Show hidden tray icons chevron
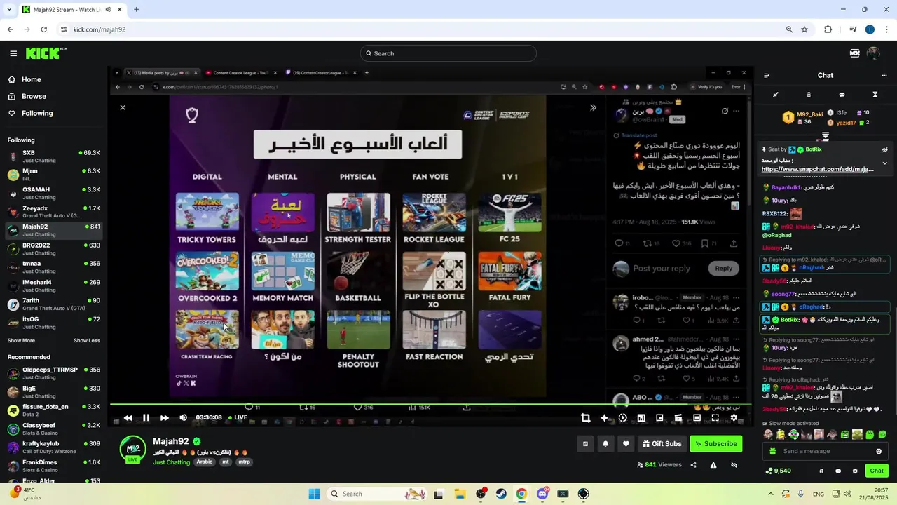Viewport: 897px width, 505px height. tap(770, 494)
